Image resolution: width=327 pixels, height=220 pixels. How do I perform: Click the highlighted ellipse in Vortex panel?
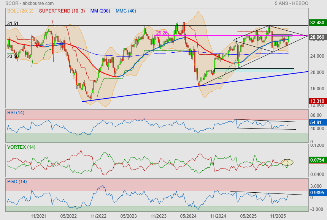[287, 162]
